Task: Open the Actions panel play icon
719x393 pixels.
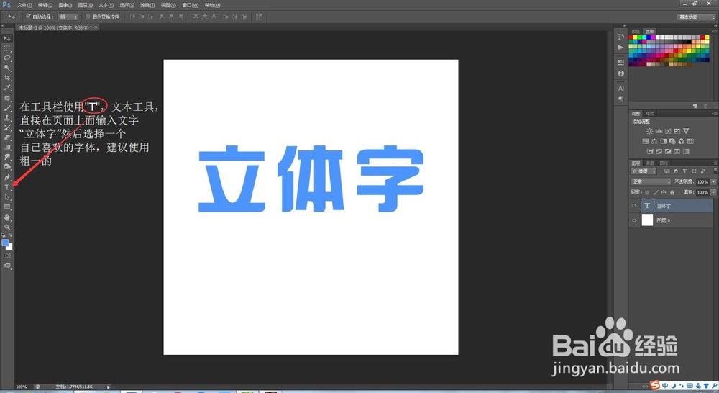Action: [621, 48]
